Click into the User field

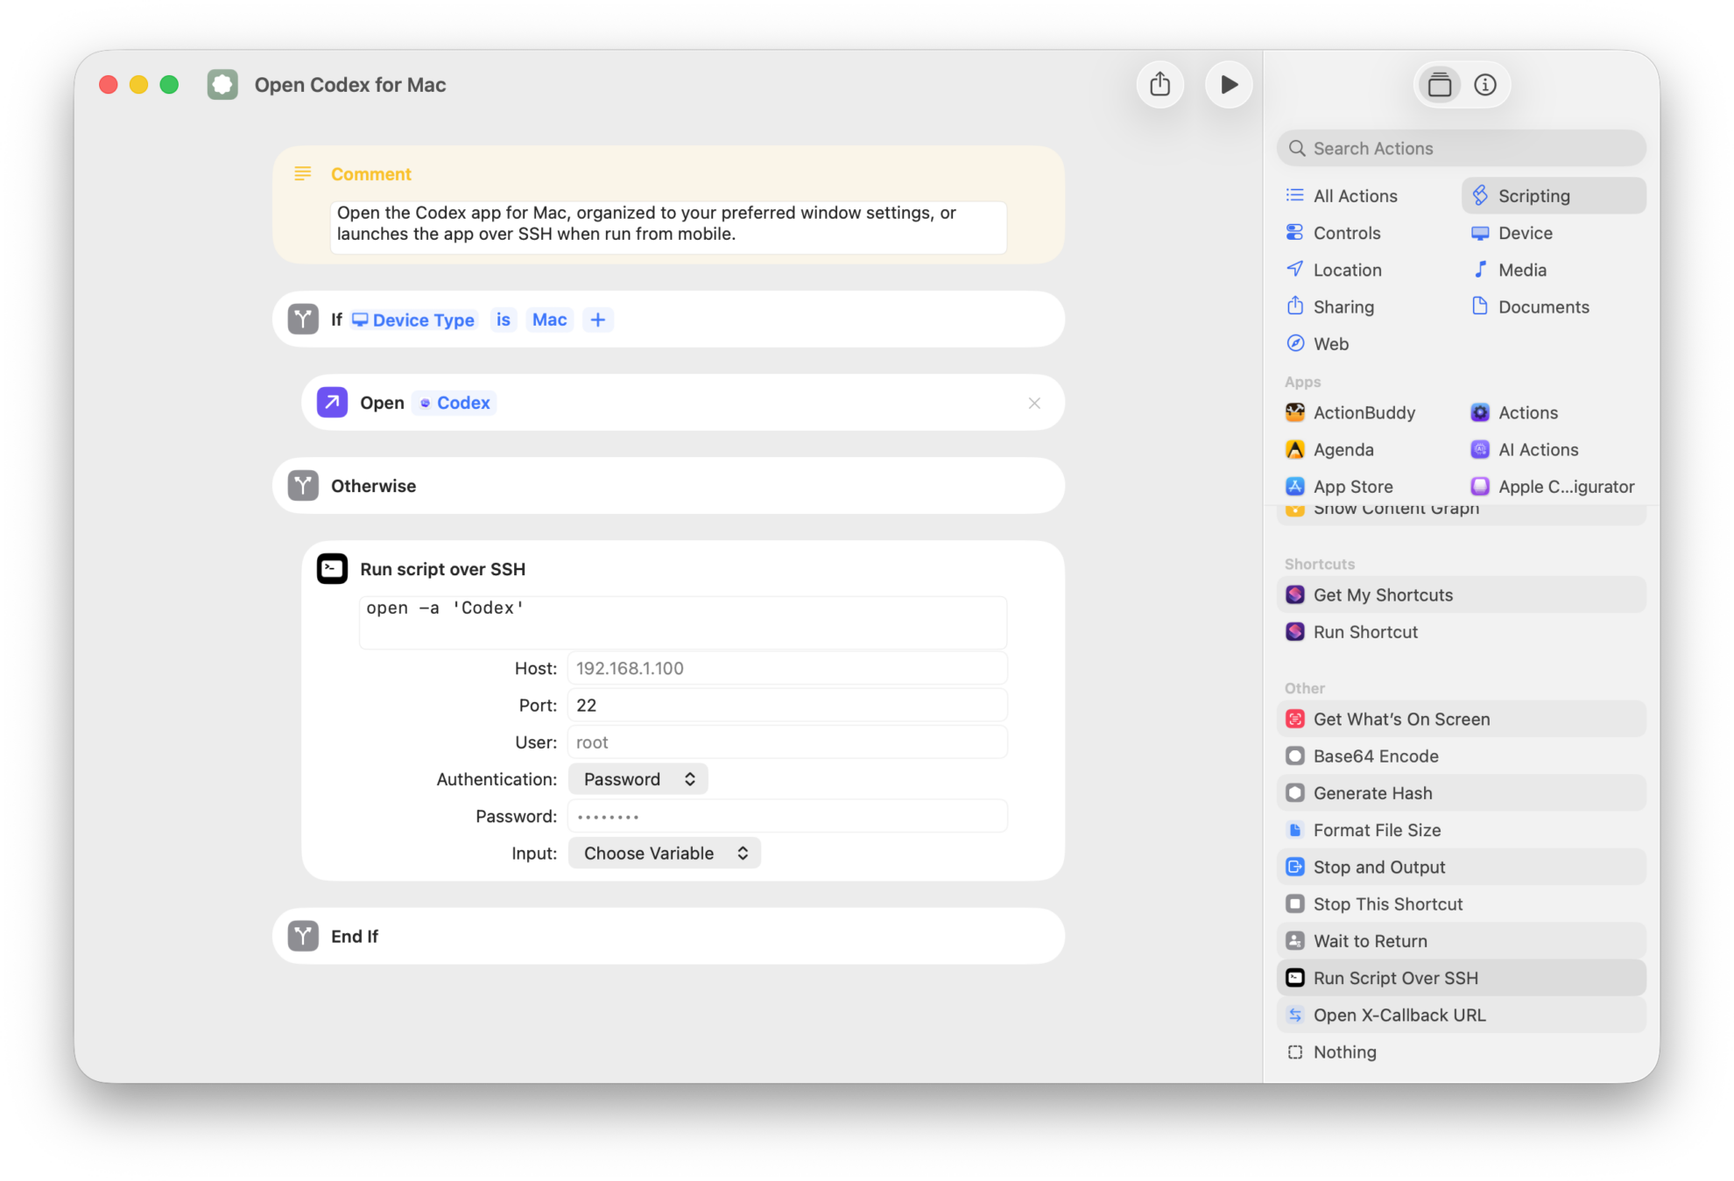(787, 742)
